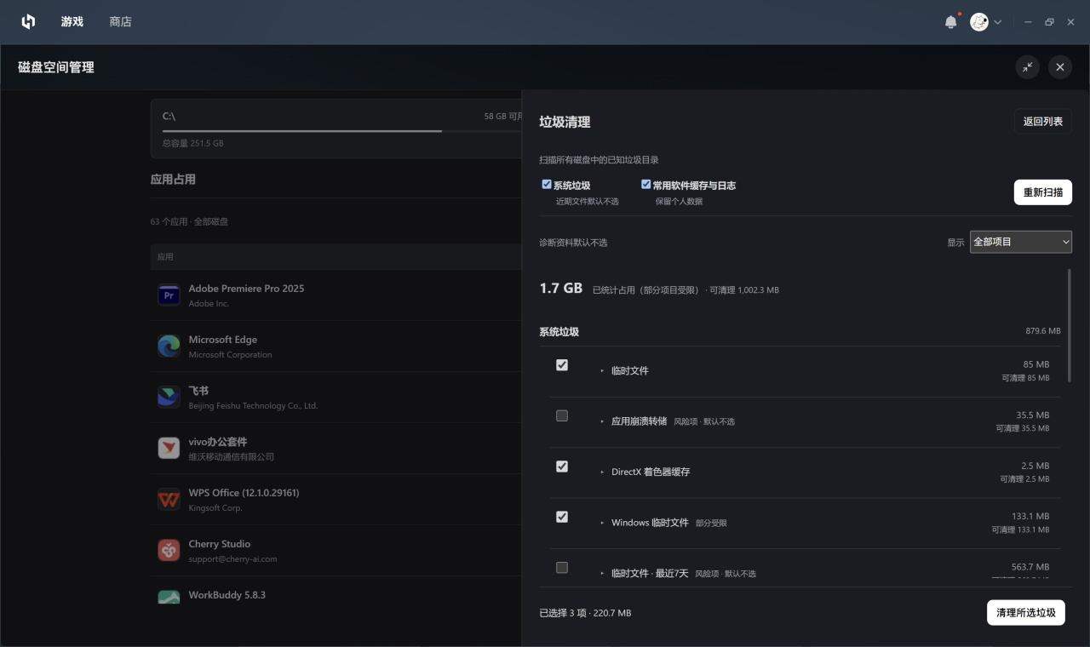Uncheck the 临时文件 item checkbox

click(x=562, y=365)
